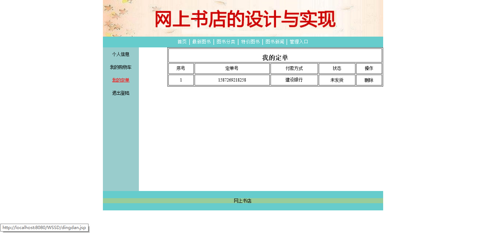Click the 付款方式 column header
The image size is (490, 233).
coord(294,69)
